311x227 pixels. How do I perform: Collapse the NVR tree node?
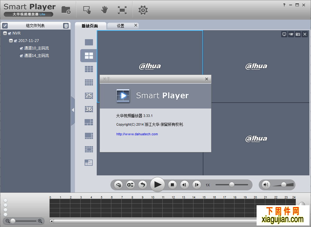pyautogui.click(x=5, y=33)
